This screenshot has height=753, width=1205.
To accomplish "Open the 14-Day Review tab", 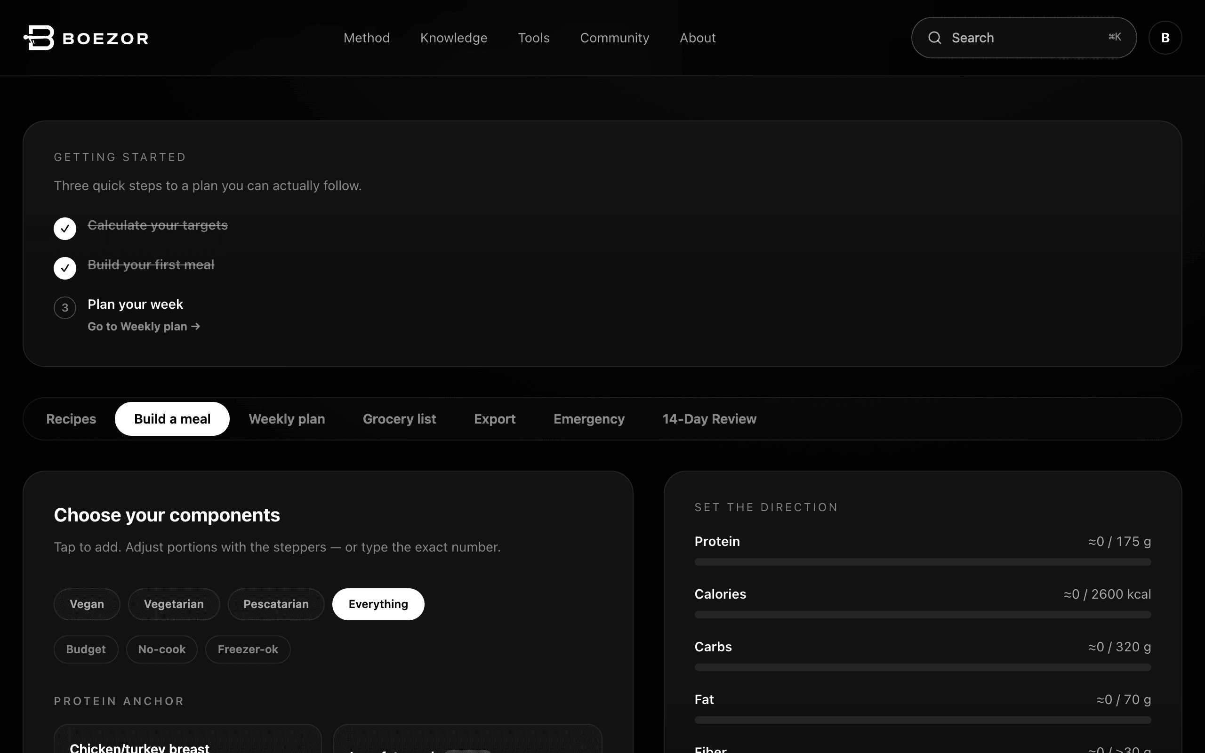I will tap(709, 419).
